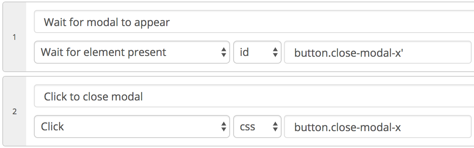The image size is (474, 148).
Task: Open the Click action dropdown in step 2
Action: (x=132, y=127)
